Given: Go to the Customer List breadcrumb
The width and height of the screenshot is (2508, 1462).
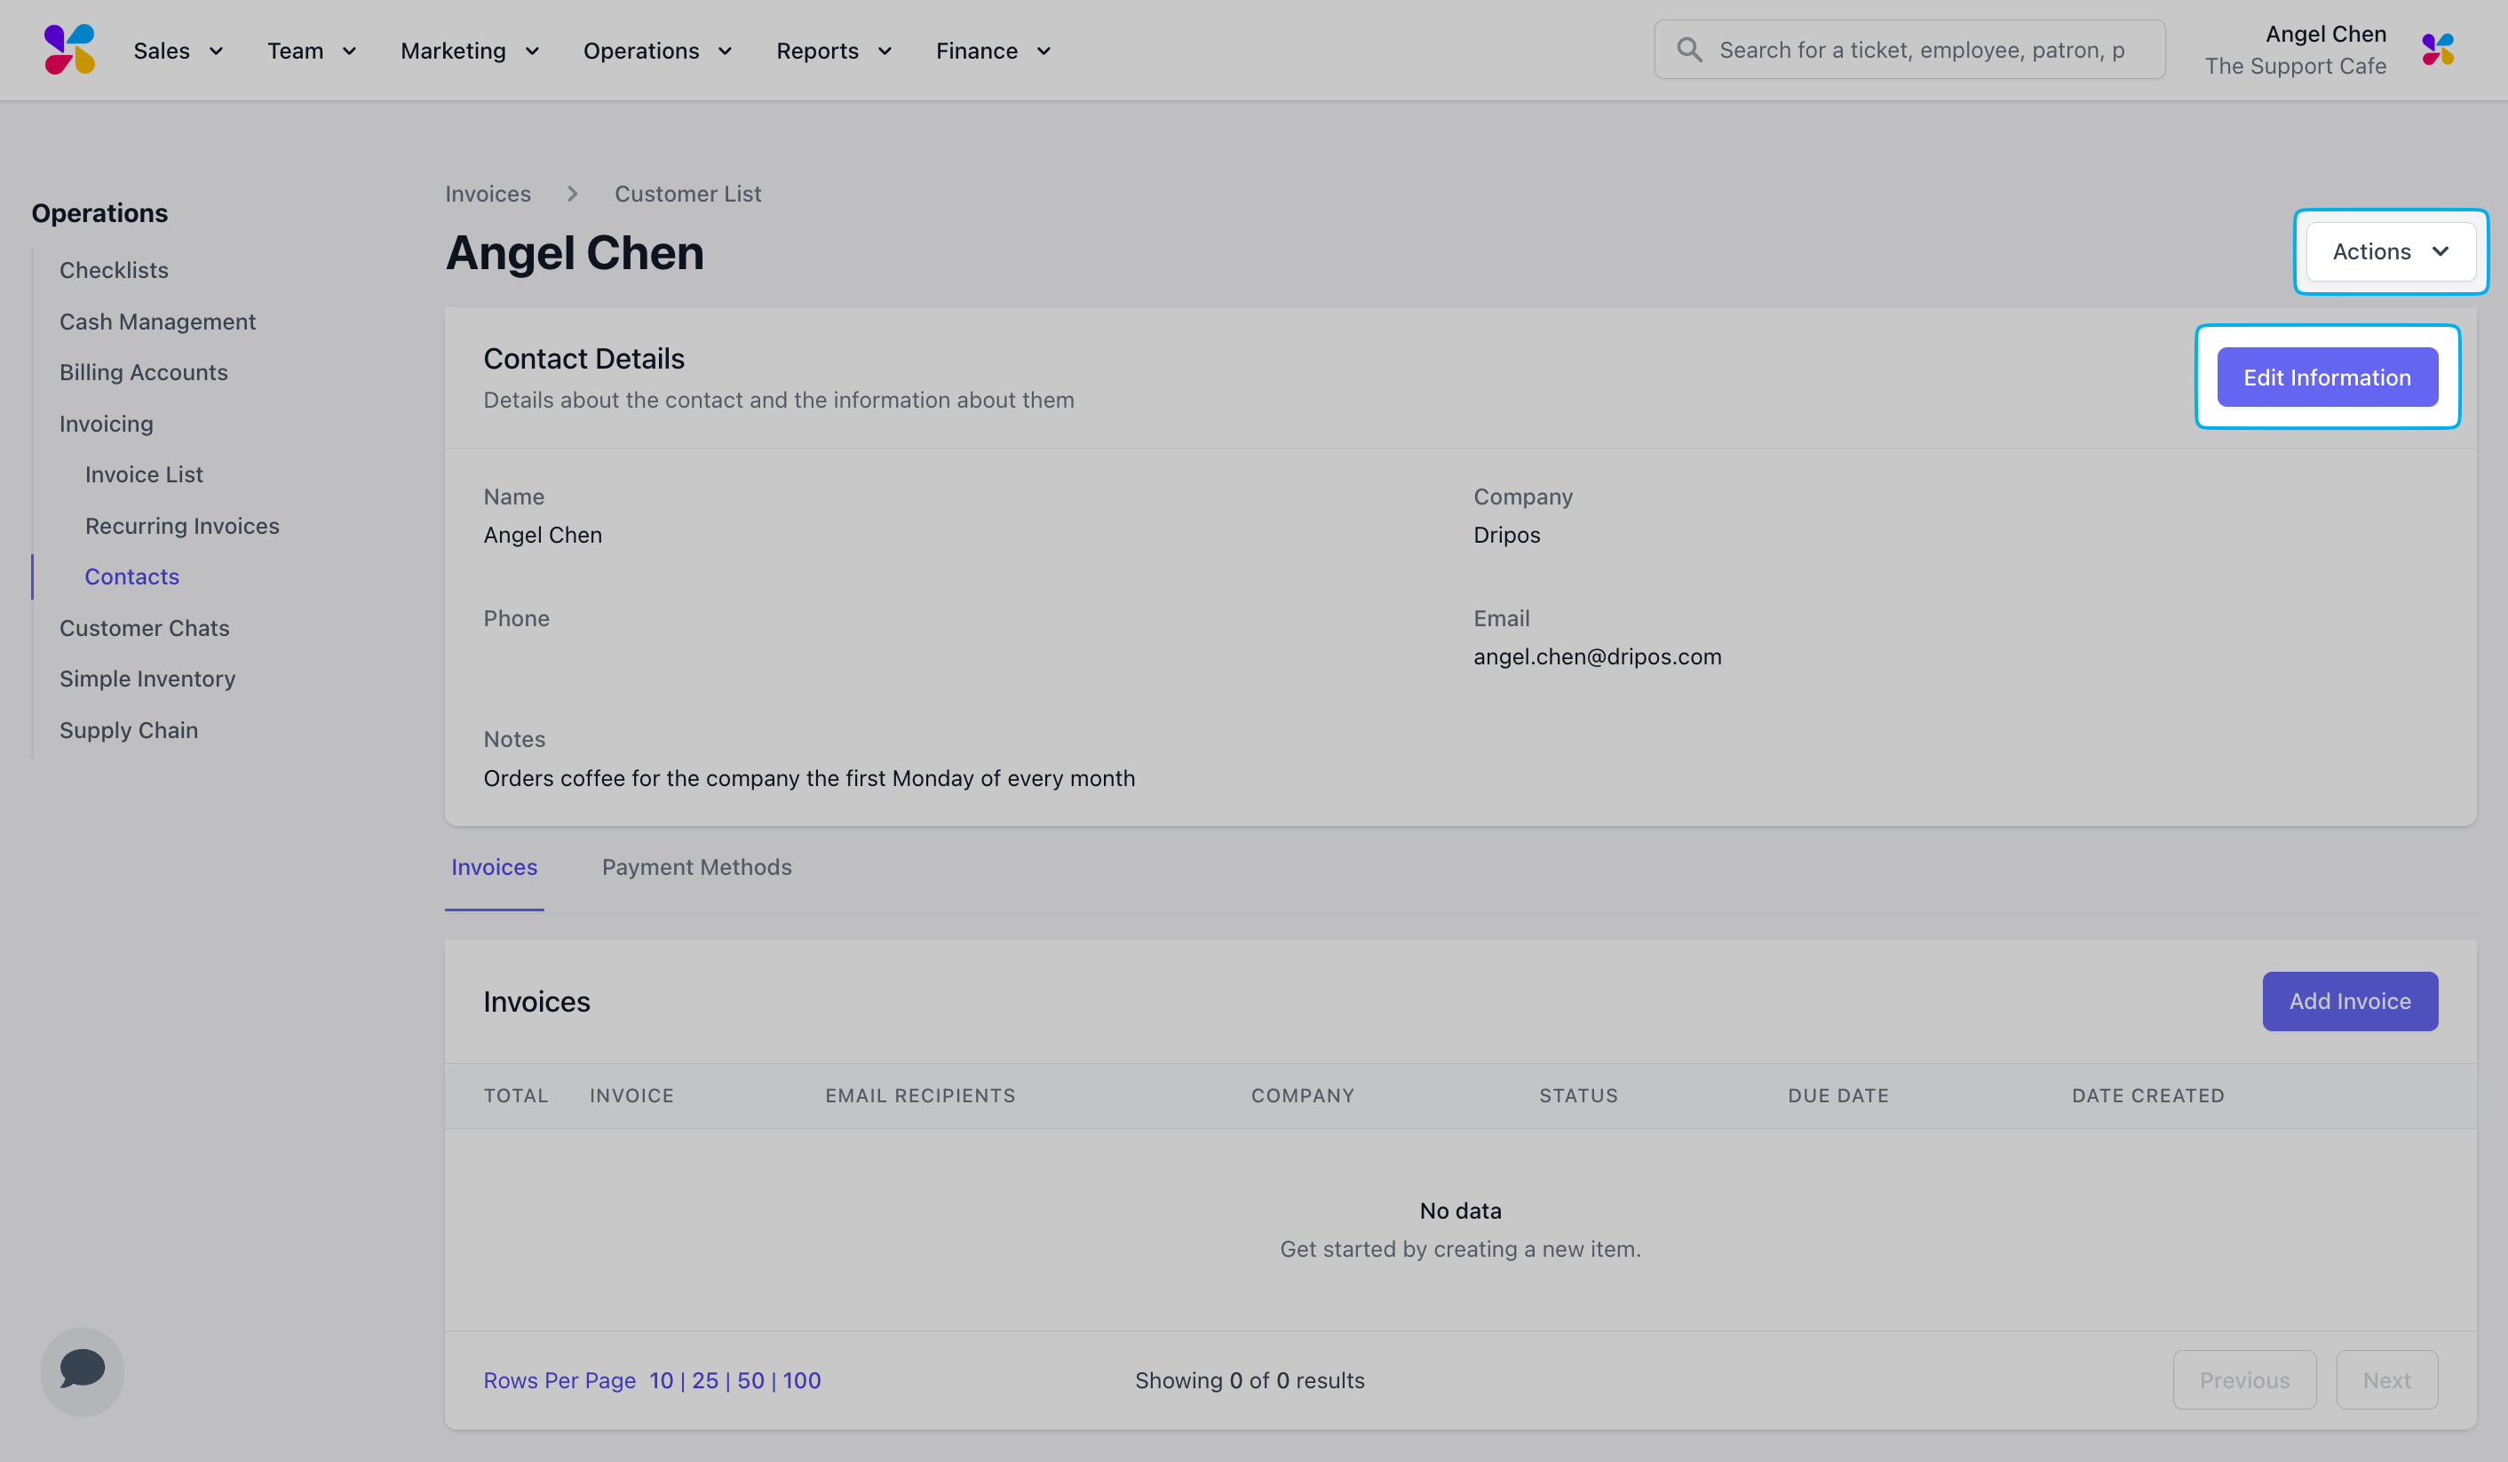Looking at the screenshot, I should 687,194.
